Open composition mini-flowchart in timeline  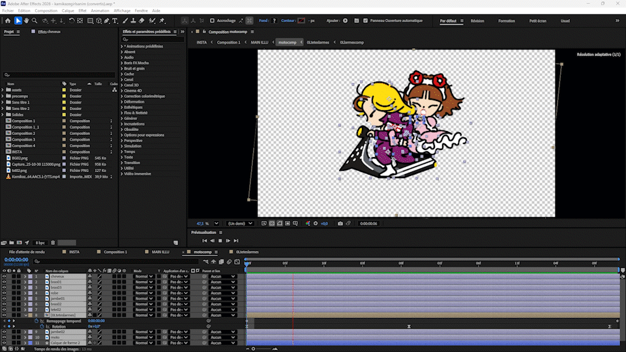coord(205,262)
